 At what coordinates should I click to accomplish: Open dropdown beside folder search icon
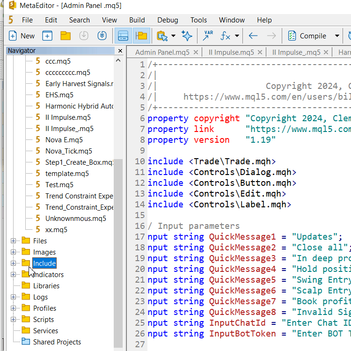(173, 36)
